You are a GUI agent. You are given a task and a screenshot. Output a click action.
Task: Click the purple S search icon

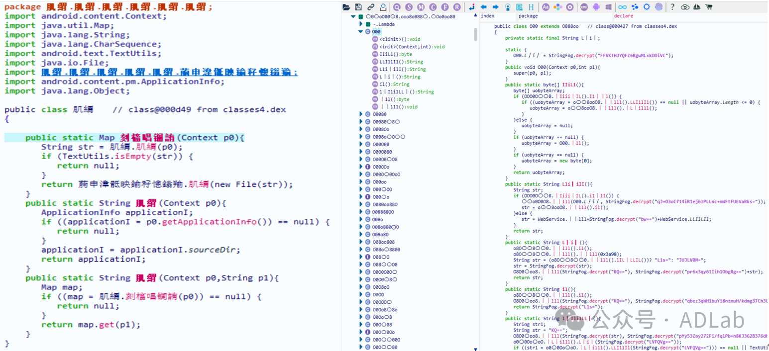click(409, 7)
